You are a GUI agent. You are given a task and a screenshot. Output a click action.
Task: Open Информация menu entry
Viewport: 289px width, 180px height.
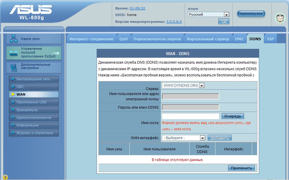pos(34,125)
